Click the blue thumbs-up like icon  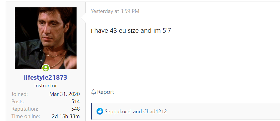[100, 112]
